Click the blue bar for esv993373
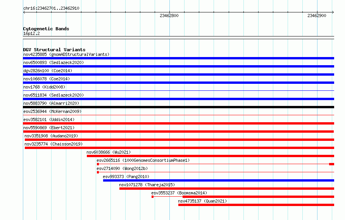 click(219, 180)
